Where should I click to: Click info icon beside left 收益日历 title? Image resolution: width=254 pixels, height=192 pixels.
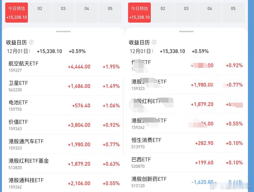(x=31, y=42)
